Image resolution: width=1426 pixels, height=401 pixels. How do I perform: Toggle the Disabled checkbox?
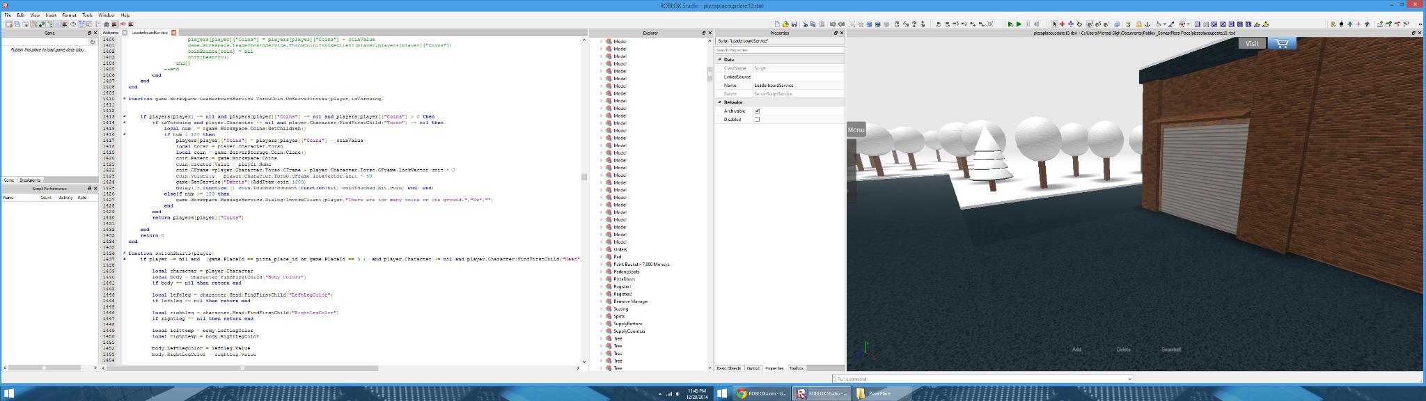click(757, 119)
